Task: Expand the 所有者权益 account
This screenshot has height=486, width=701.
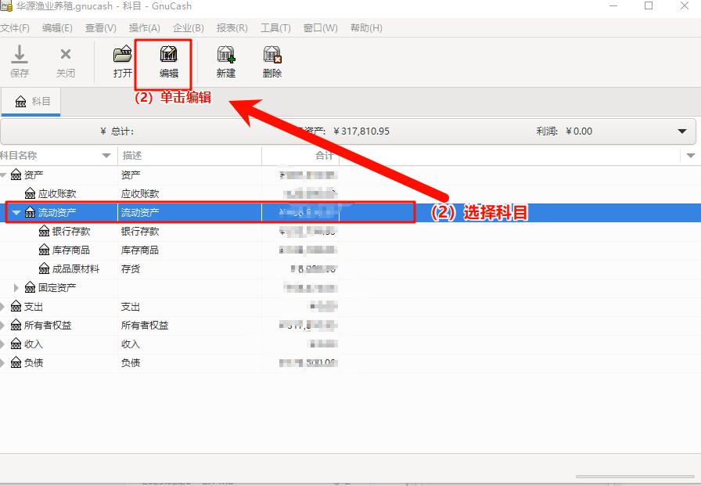Action: click(2, 325)
